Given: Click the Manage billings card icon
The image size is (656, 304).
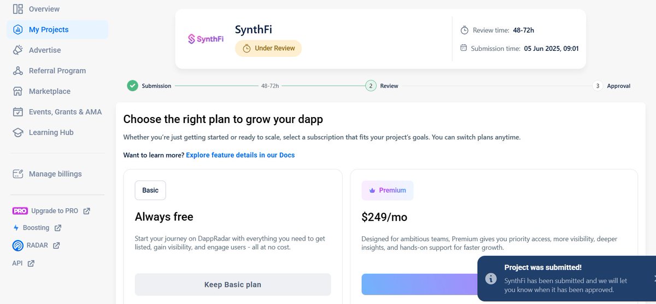Looking at the screenshot, I should (x=18, y=174).
